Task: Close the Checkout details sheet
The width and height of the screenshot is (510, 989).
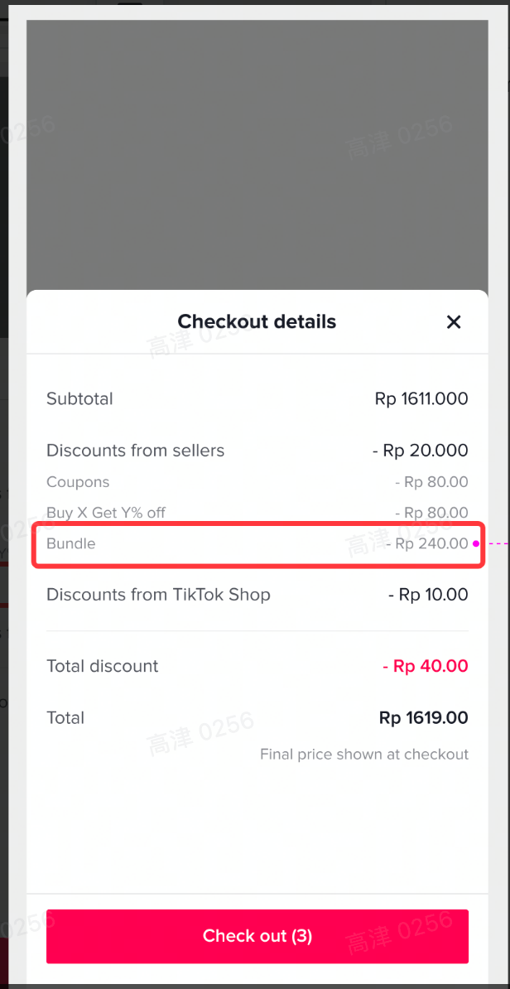Action: (x=453, y=322)
